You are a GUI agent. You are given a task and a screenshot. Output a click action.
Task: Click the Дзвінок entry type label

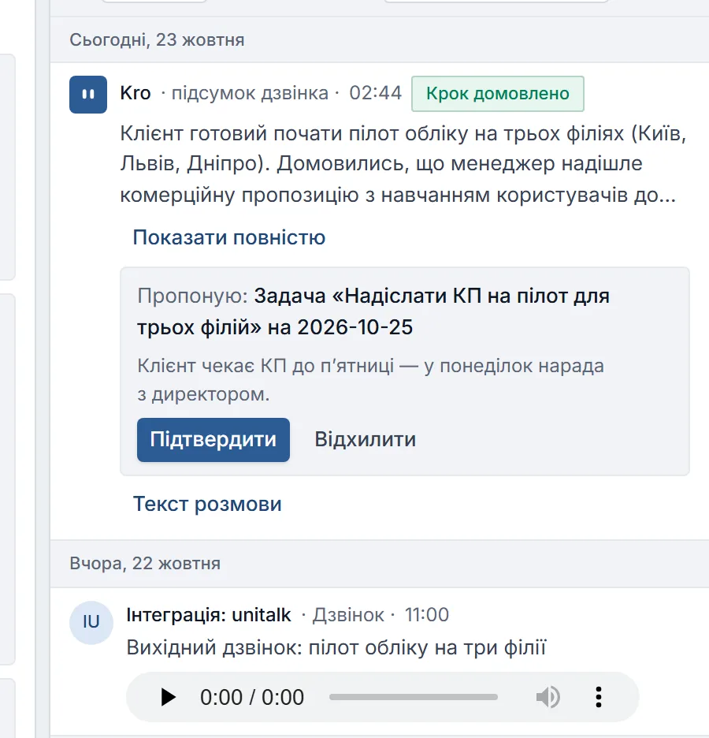tap(348, 615)
